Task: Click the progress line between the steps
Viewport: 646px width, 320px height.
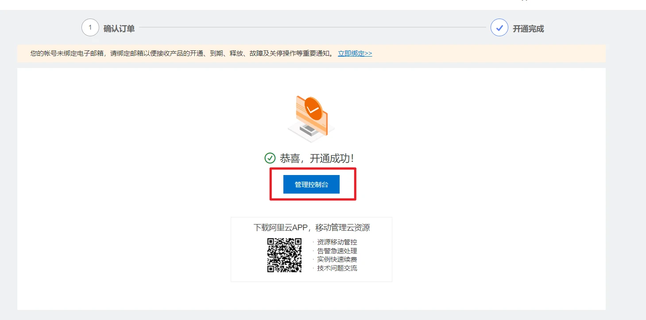Action: point(310,27)
